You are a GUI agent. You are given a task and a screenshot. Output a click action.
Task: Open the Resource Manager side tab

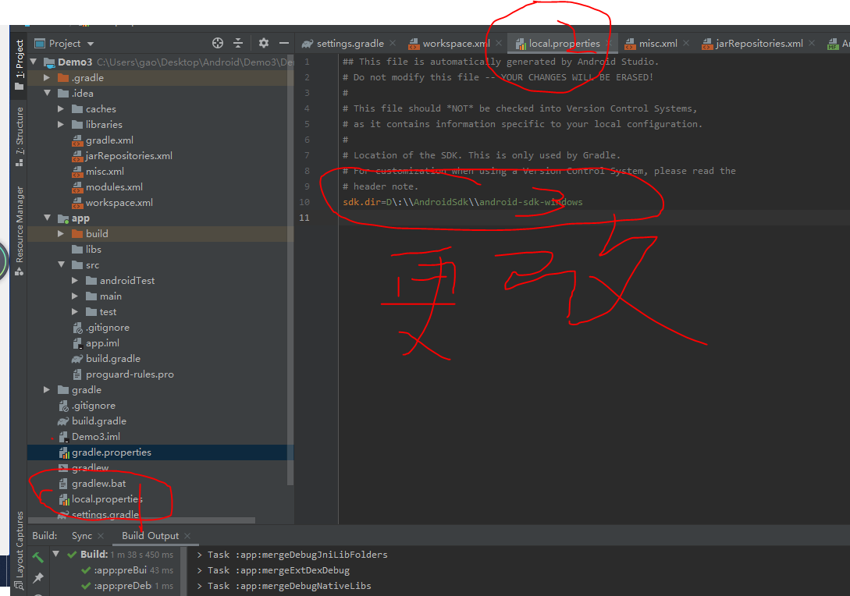click(19, 231)
